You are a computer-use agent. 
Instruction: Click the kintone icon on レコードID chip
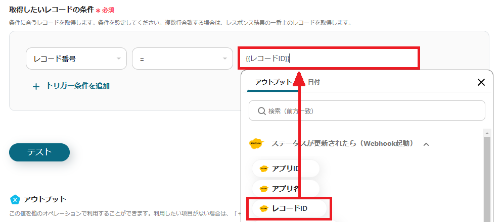tap(263, 209)
